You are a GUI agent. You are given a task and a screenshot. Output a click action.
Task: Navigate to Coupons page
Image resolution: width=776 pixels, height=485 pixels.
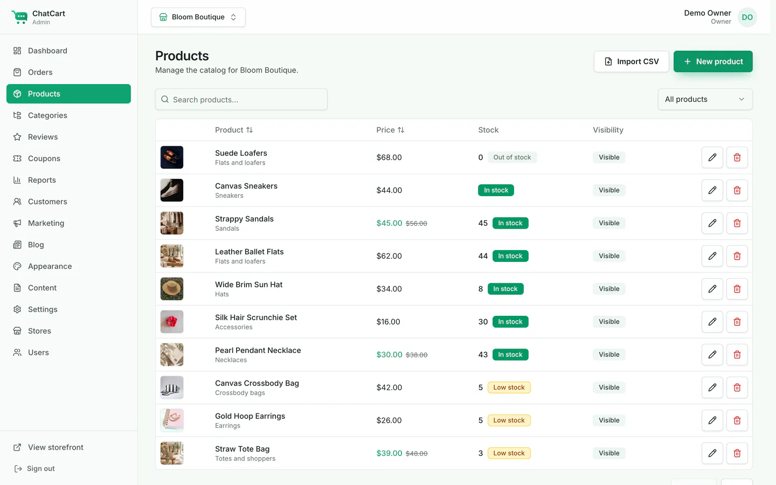68,158
